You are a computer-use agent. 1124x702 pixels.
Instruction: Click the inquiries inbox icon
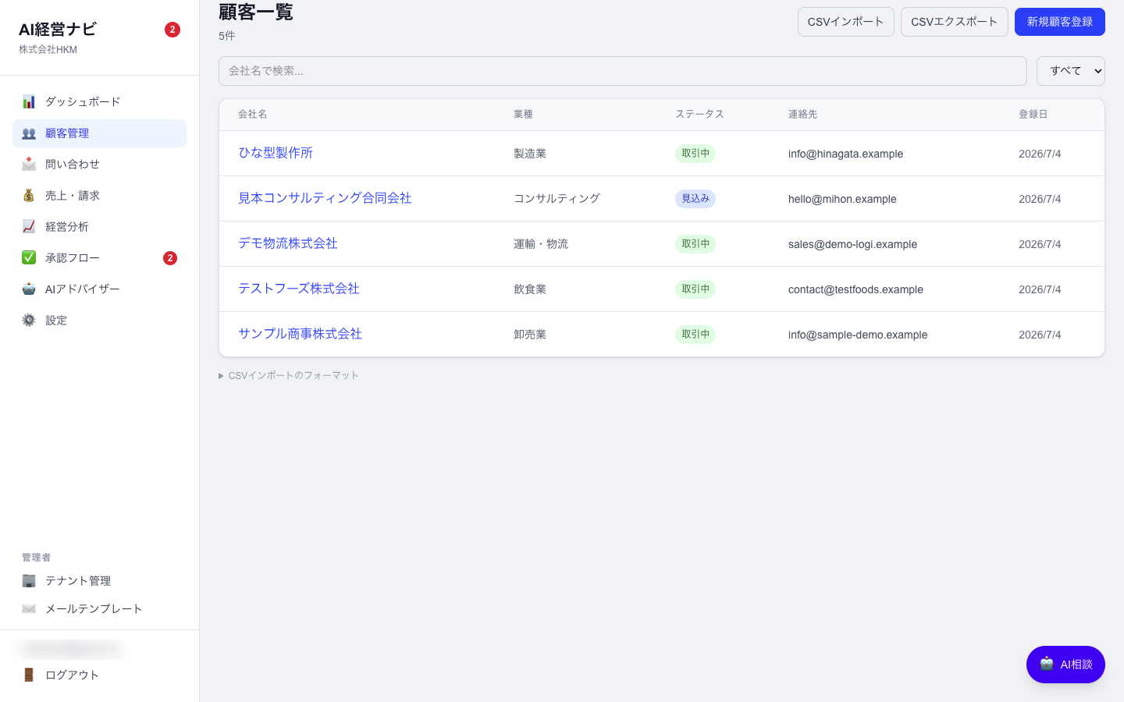point(29,164)
